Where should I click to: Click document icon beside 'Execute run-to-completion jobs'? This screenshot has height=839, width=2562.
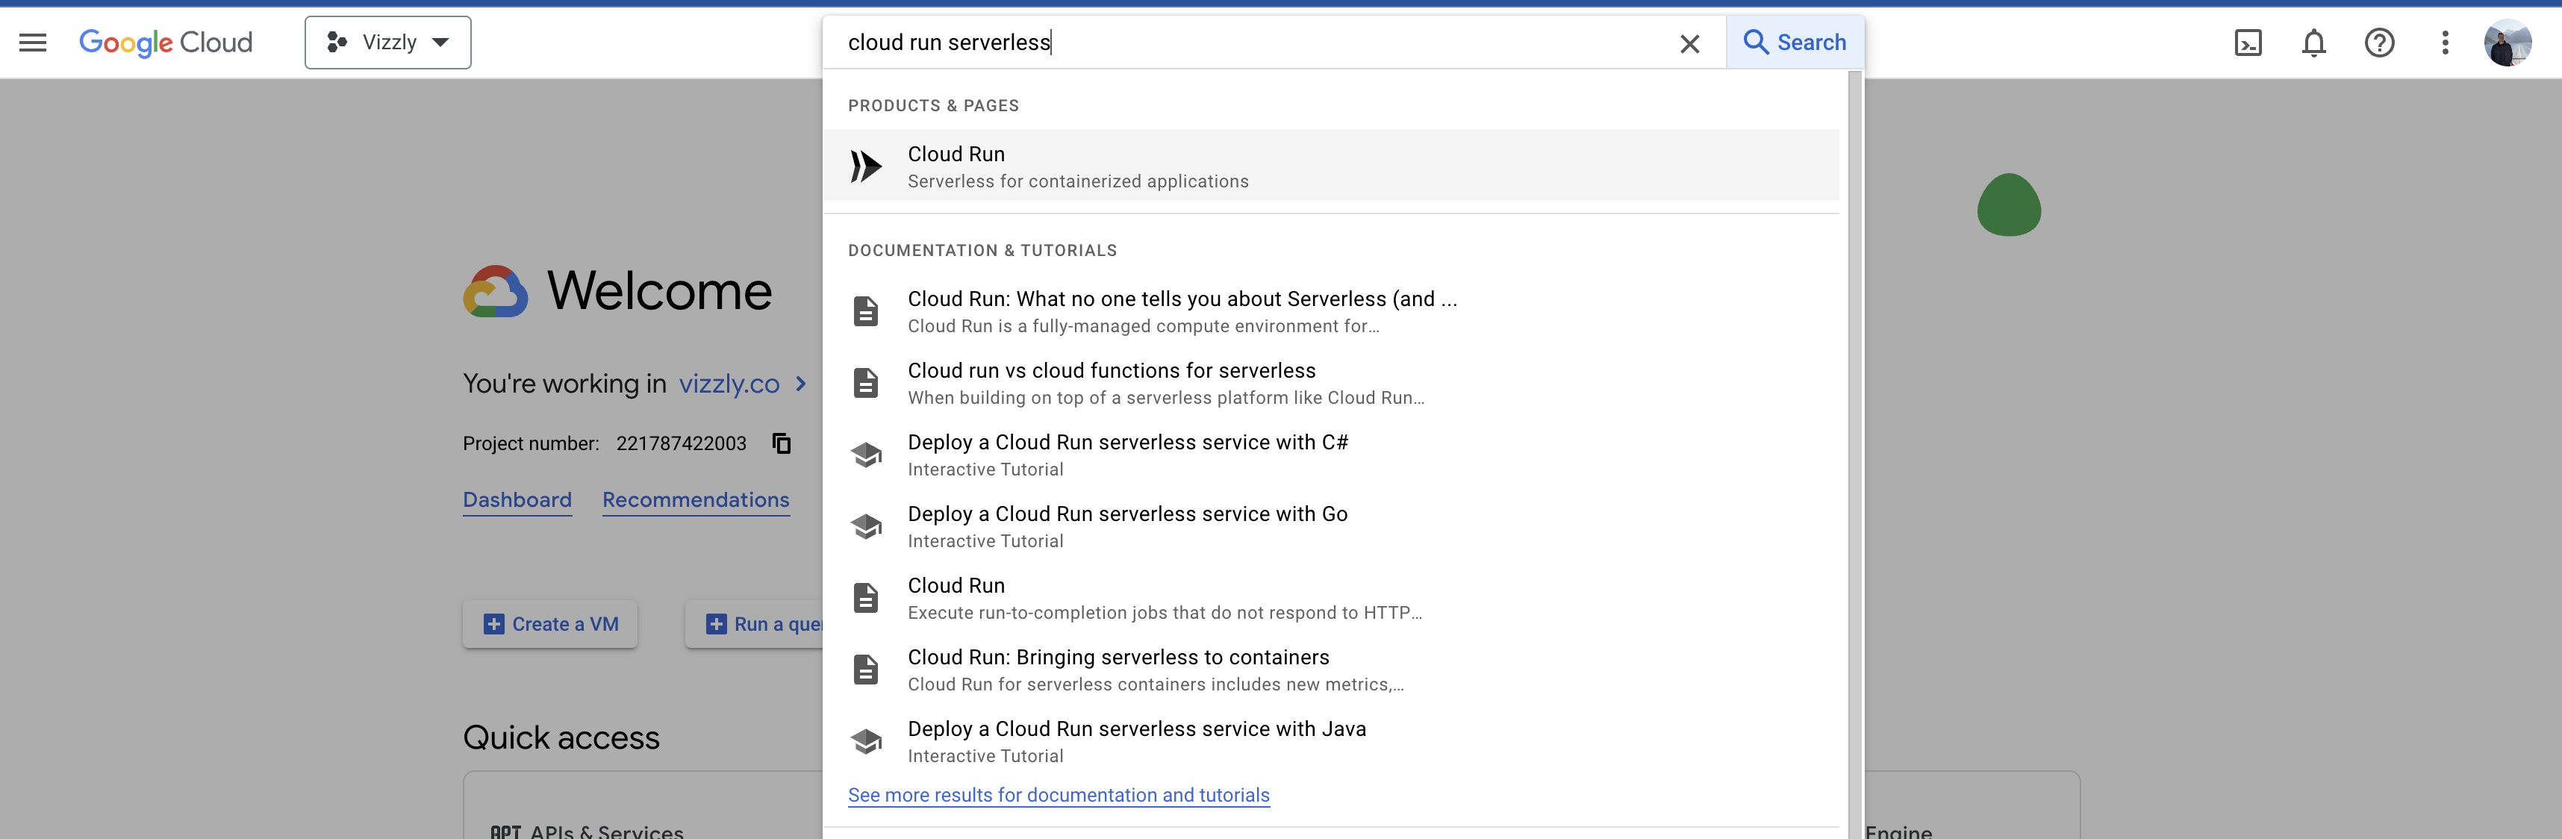coord(865,597)
